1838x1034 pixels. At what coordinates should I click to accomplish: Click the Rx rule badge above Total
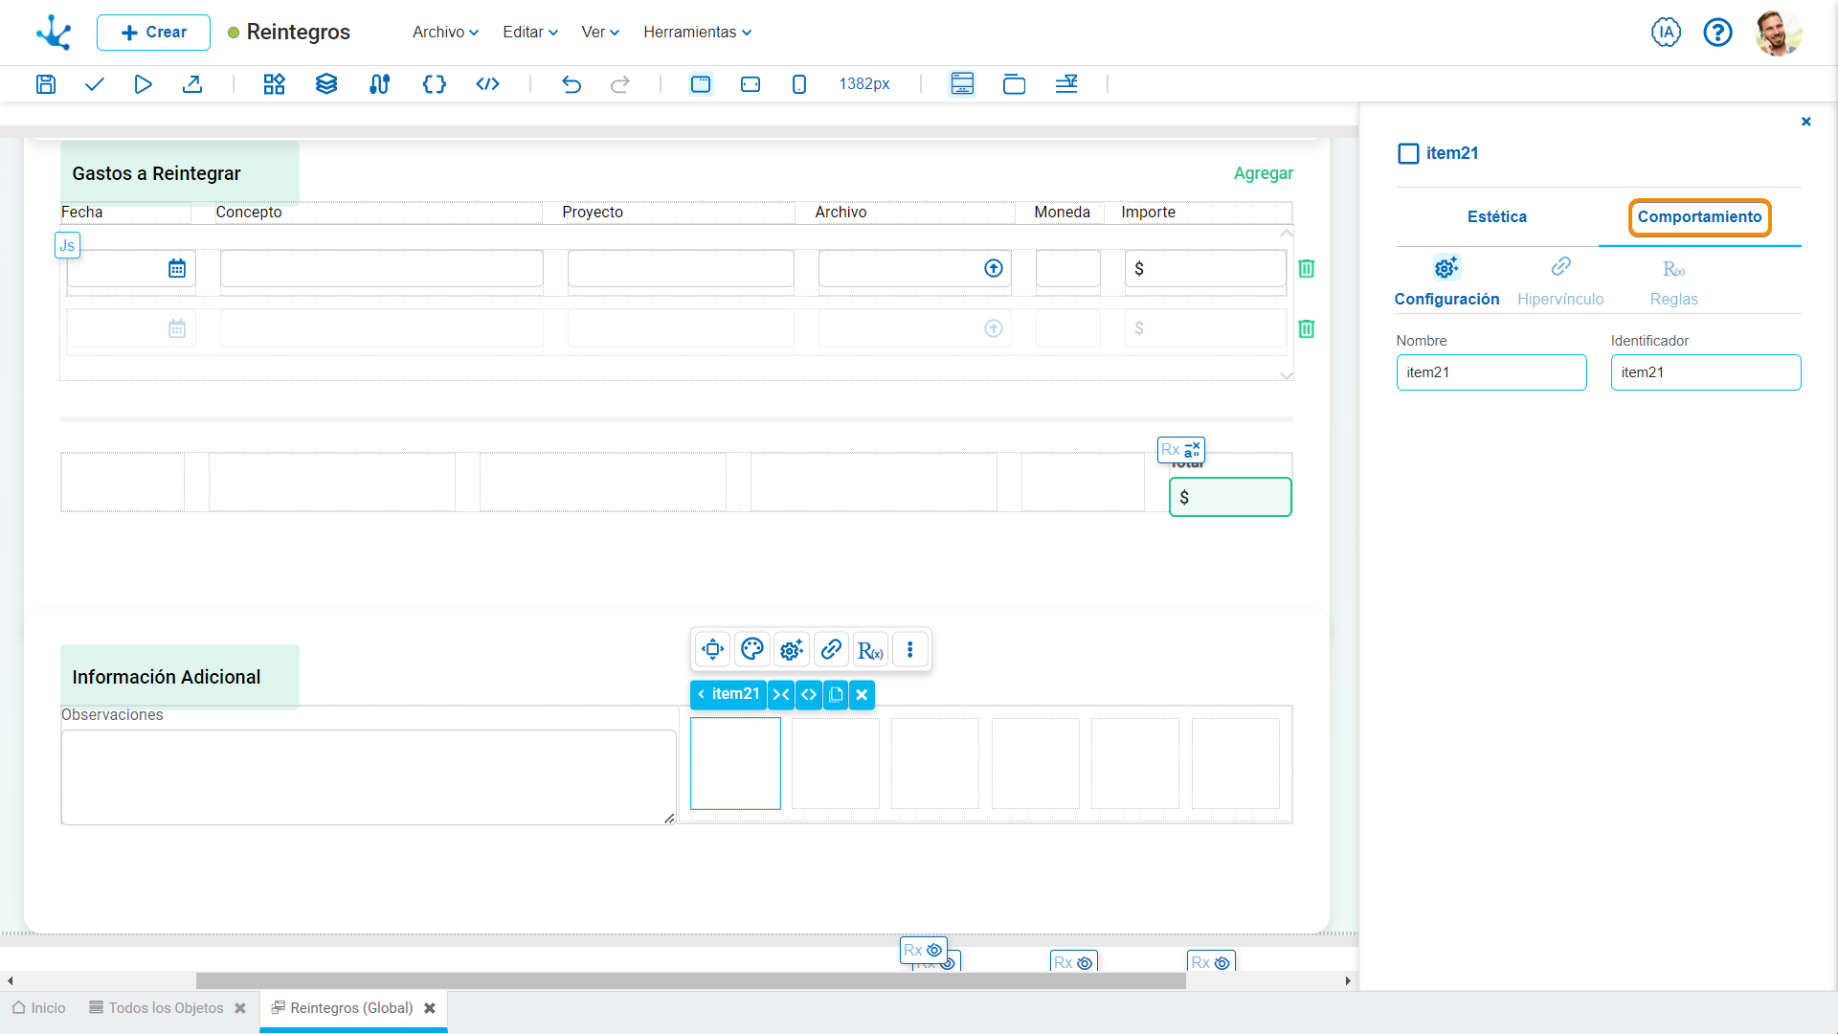coord(1180,450)
